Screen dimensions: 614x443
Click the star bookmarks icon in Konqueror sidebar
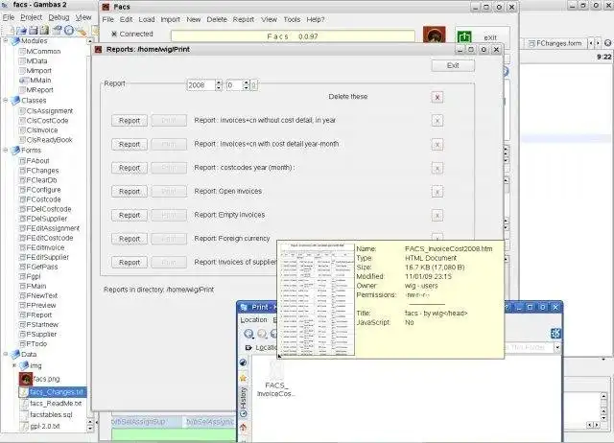(243, 378)
